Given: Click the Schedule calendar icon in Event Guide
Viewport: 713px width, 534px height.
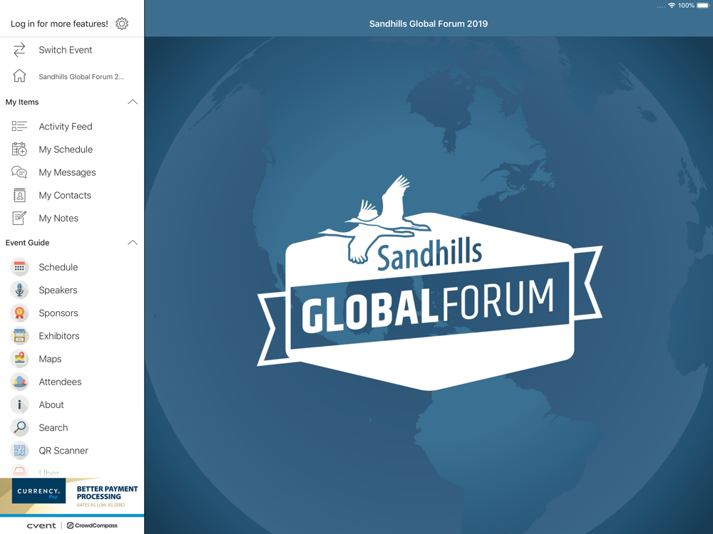Looking at the screenshot, I should (x=19, y=267).
